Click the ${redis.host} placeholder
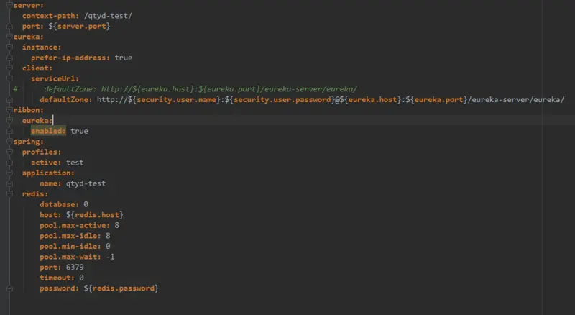 95,215
